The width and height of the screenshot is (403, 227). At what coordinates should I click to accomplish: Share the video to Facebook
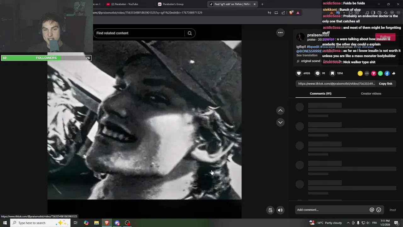pyautogui.click(x=387, y=73)
